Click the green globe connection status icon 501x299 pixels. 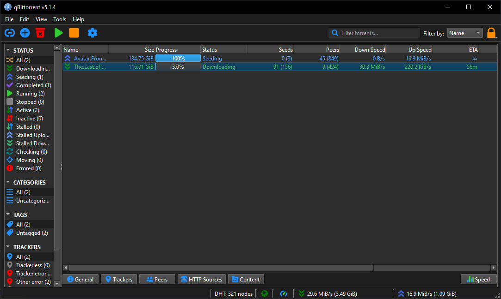(265, 293)
